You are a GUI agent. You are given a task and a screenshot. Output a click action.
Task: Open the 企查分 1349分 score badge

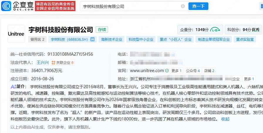pos(200,30)
